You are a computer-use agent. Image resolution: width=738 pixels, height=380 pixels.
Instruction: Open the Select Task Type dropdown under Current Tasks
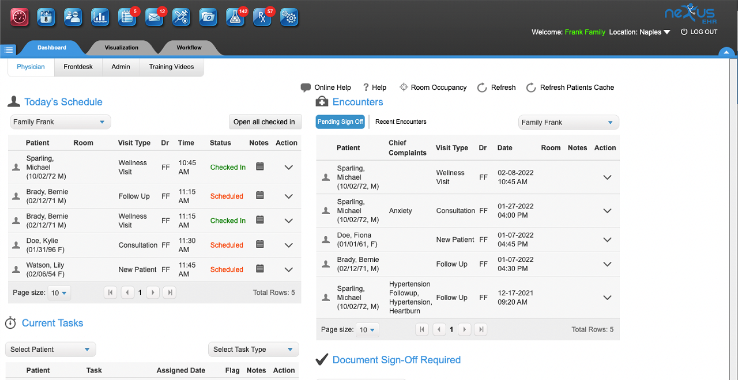click(253, 349)
